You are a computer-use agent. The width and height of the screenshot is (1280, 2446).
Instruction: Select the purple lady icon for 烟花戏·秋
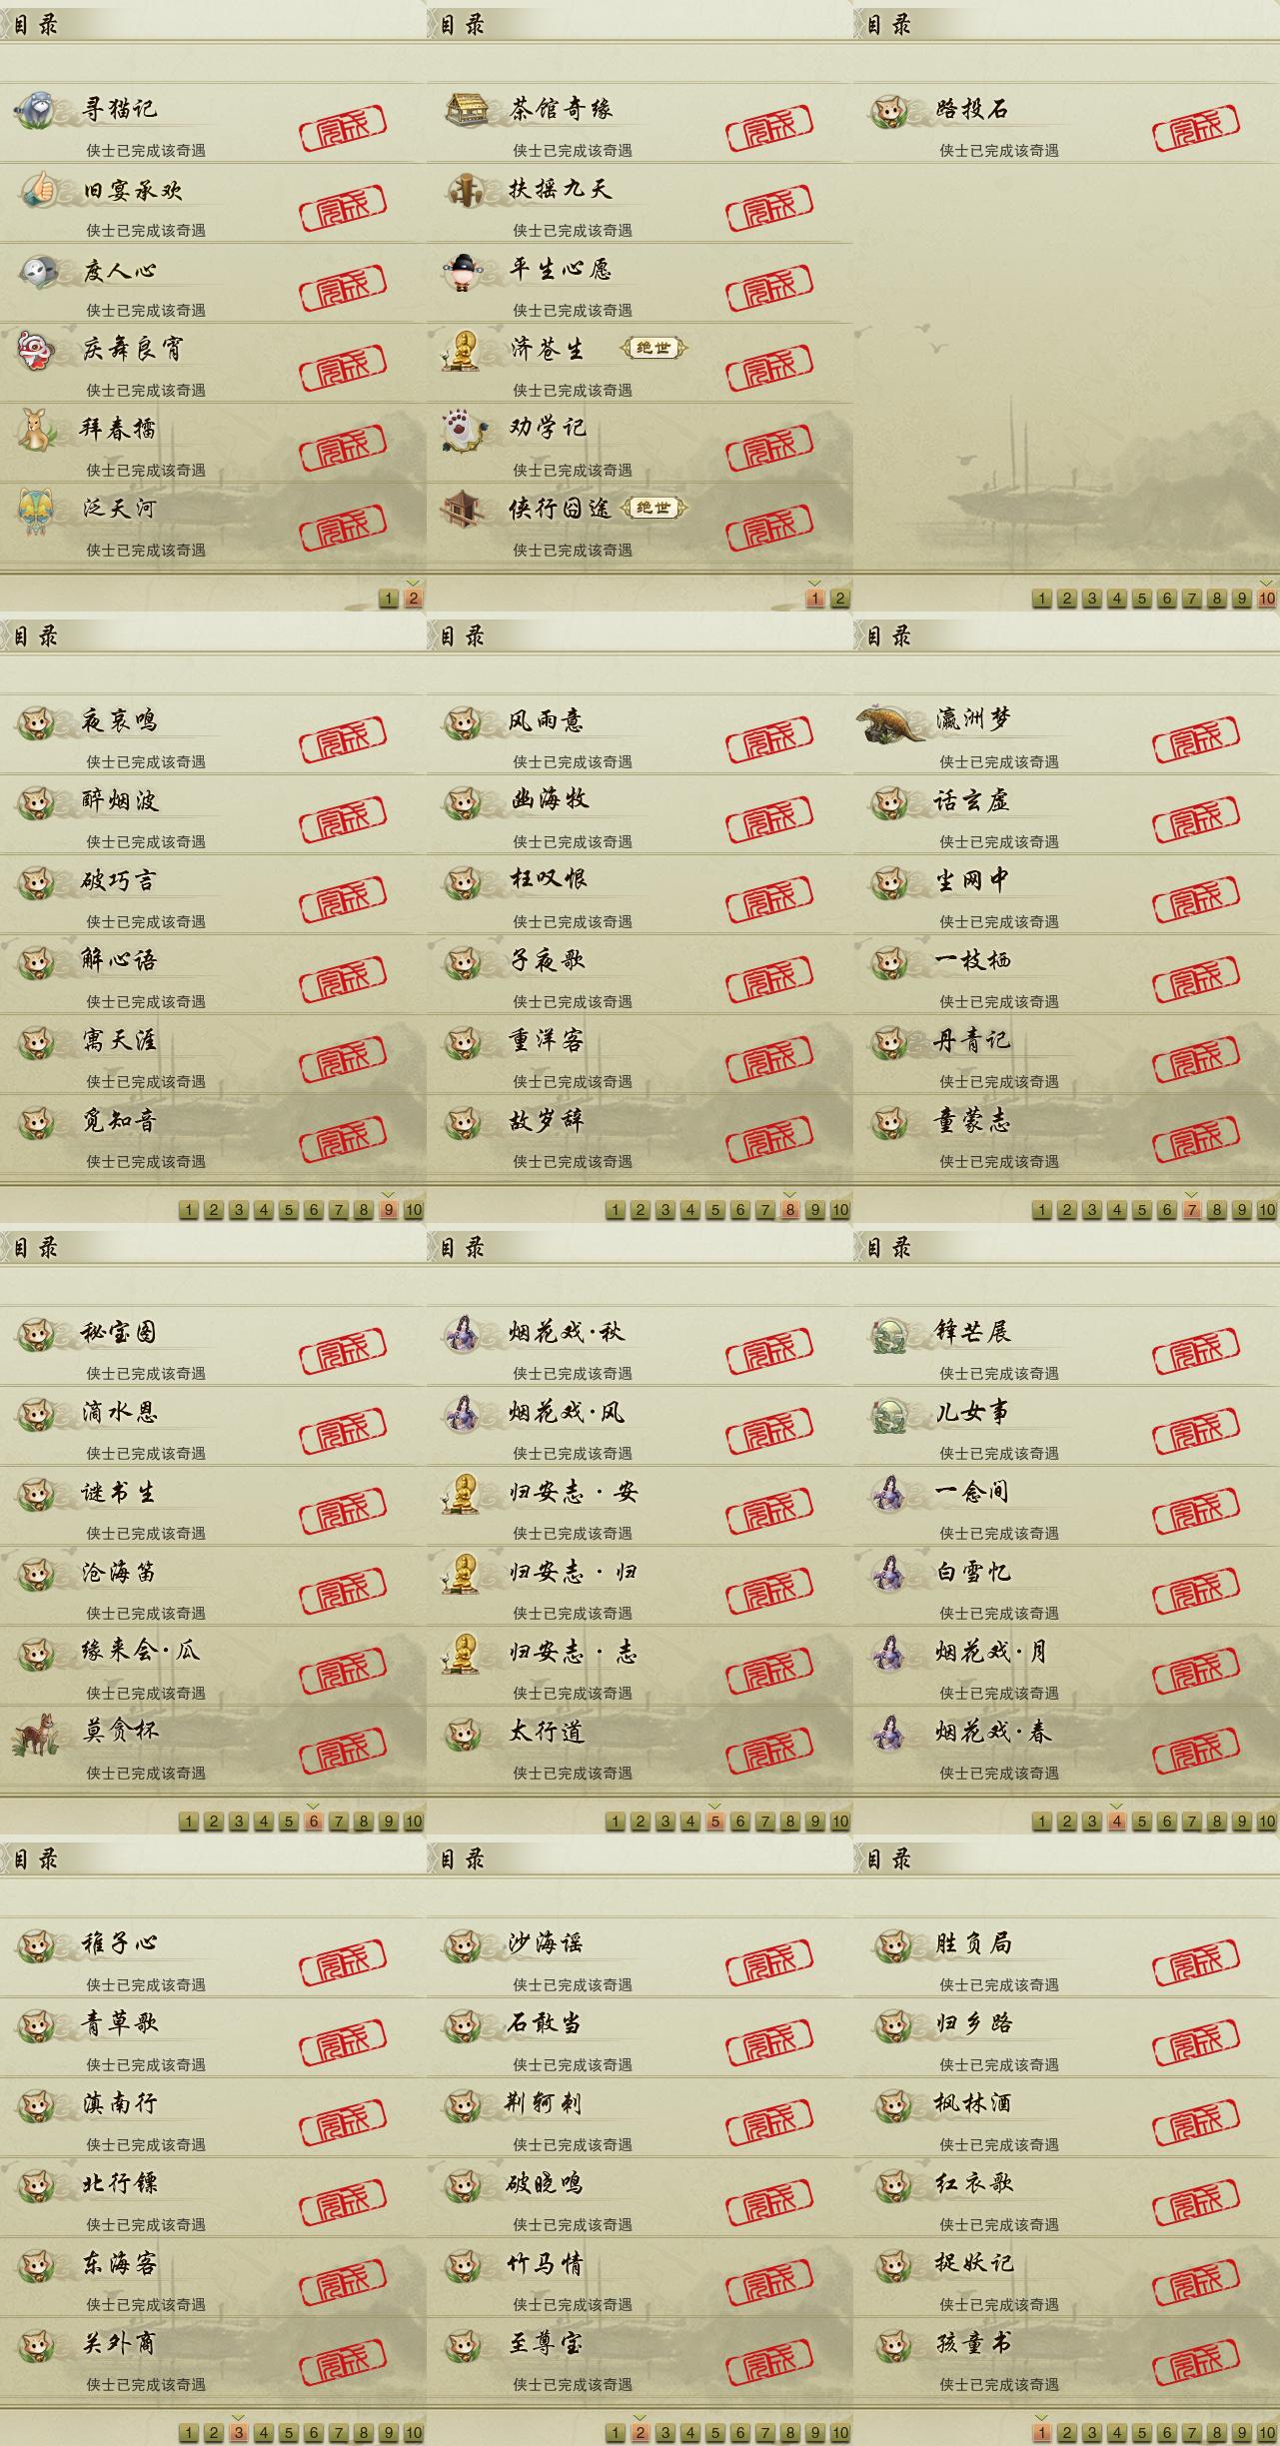click(463, 1333)
